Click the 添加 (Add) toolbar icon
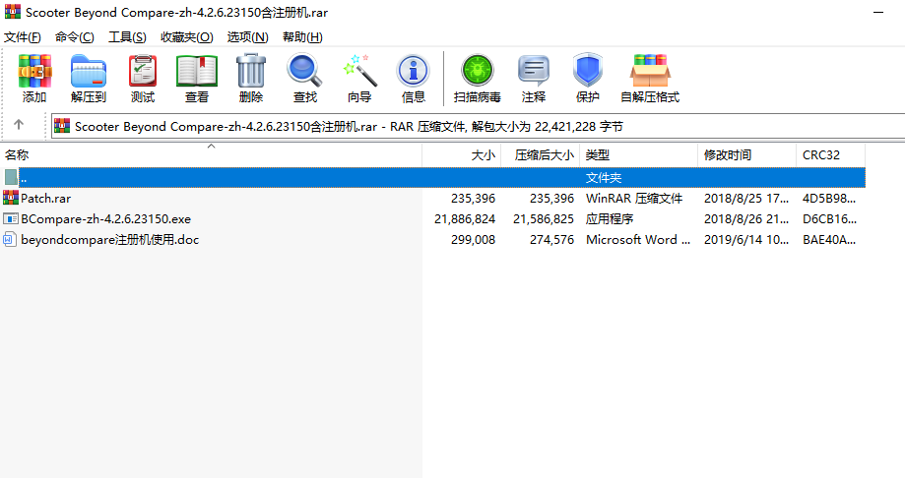 34,72
